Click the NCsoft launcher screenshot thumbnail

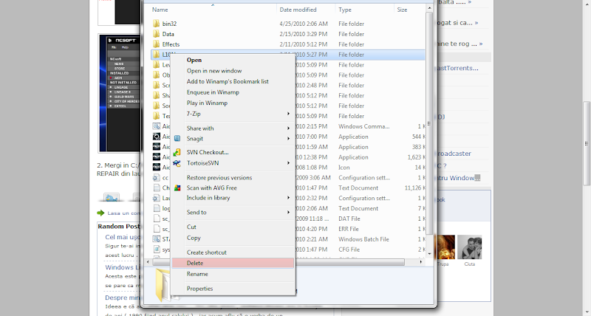tap(120, 93)
